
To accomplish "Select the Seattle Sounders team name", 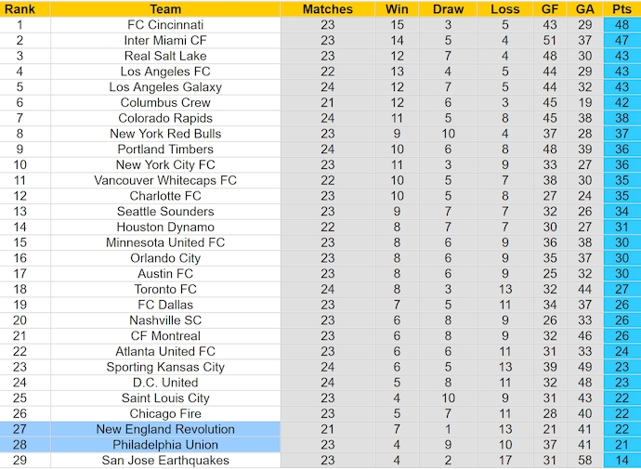I will coord(165,212).
